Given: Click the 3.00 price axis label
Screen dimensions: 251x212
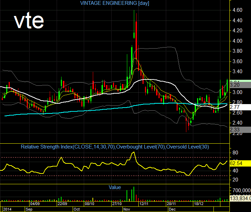Looking at the screenshot, I should pos(237,92).
